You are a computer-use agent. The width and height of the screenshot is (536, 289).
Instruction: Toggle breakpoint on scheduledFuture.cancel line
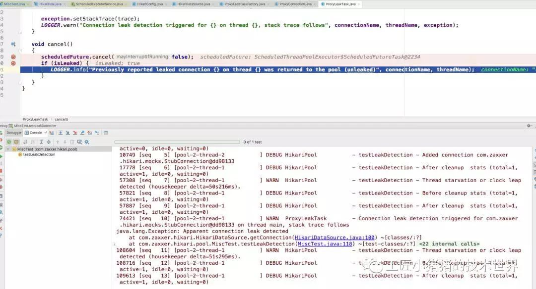[x=13, y=57]
